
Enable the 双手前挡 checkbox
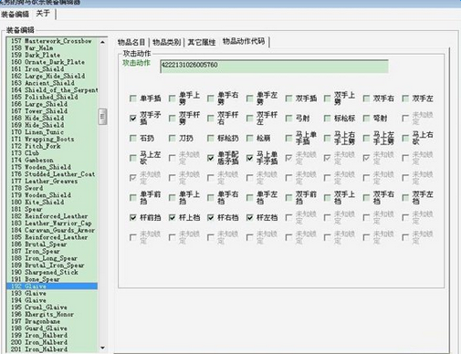(288, 198)
